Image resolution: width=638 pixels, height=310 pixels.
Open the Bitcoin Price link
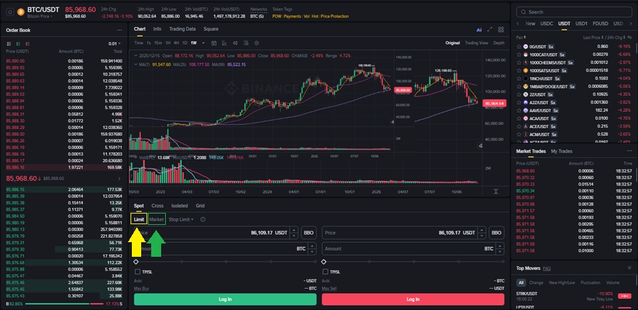coord(41,16)
